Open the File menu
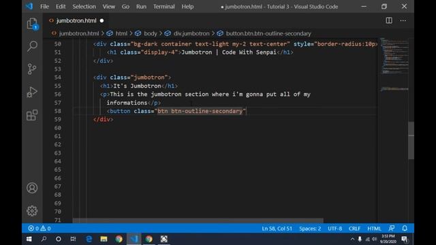The width and height of the screenshot is (436, 245). point(44,6)
